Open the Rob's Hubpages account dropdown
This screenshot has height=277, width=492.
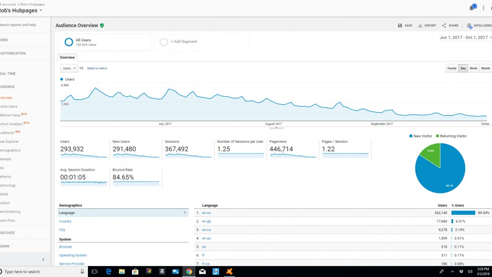tap(21, 11)
